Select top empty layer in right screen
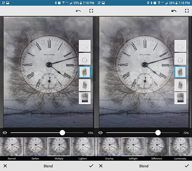The height and width of the screenshot is (171, 192). tap(180, 46)
